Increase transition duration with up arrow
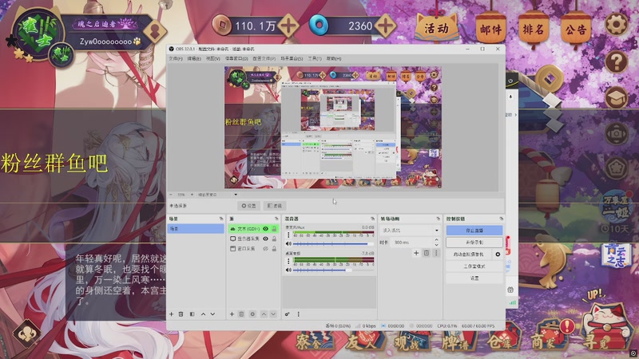Image resolution: width=639 pixels, height=359 pixels. click(436, 240)
